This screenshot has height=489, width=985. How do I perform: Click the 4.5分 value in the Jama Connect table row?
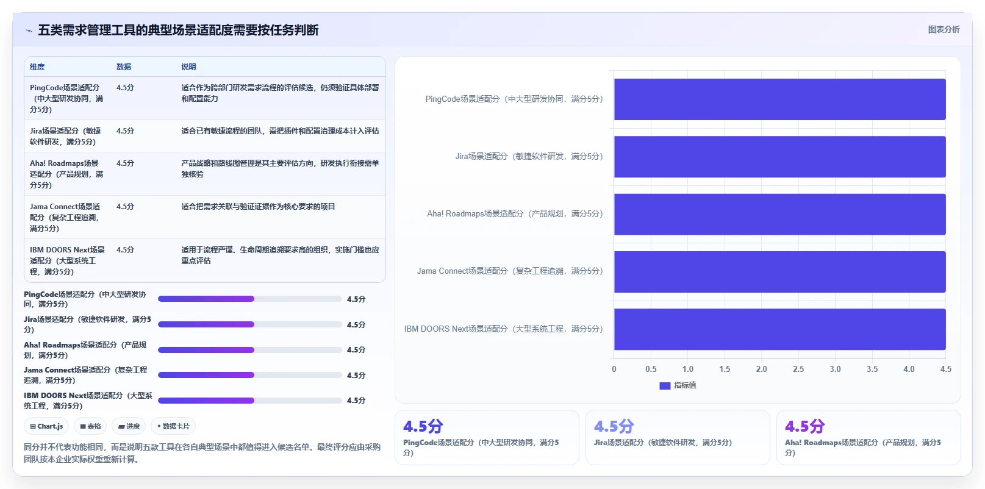click(125, 207)
